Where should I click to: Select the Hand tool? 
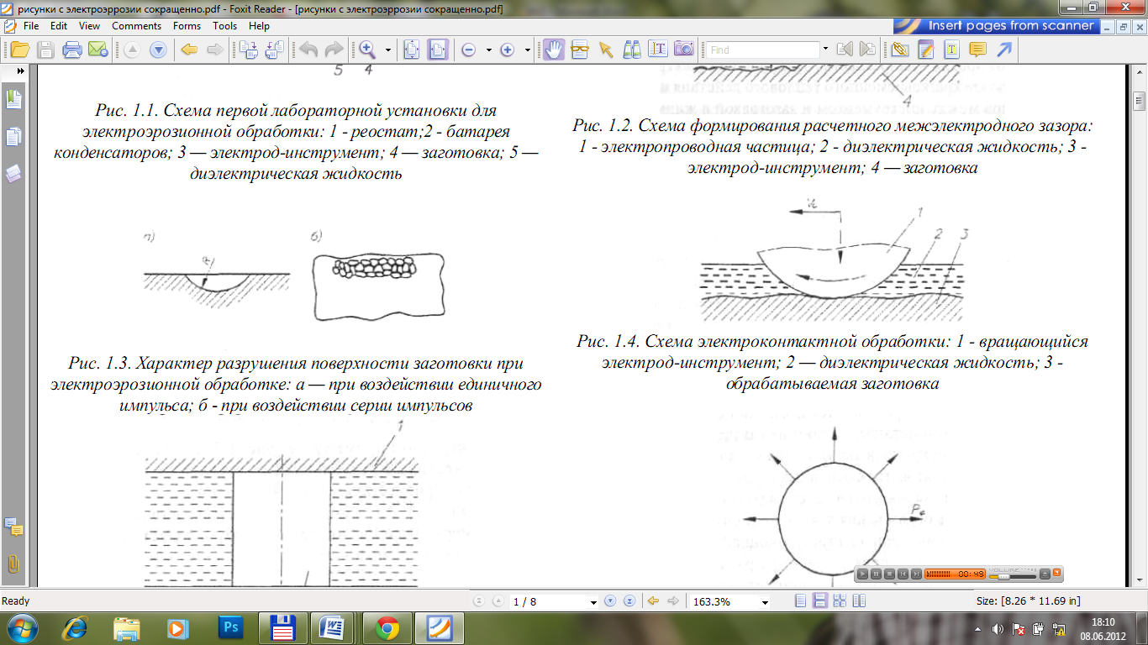click(x=553, y=50)
